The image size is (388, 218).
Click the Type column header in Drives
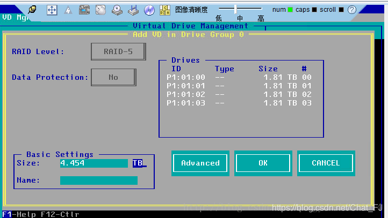click(x=224, y=69)
